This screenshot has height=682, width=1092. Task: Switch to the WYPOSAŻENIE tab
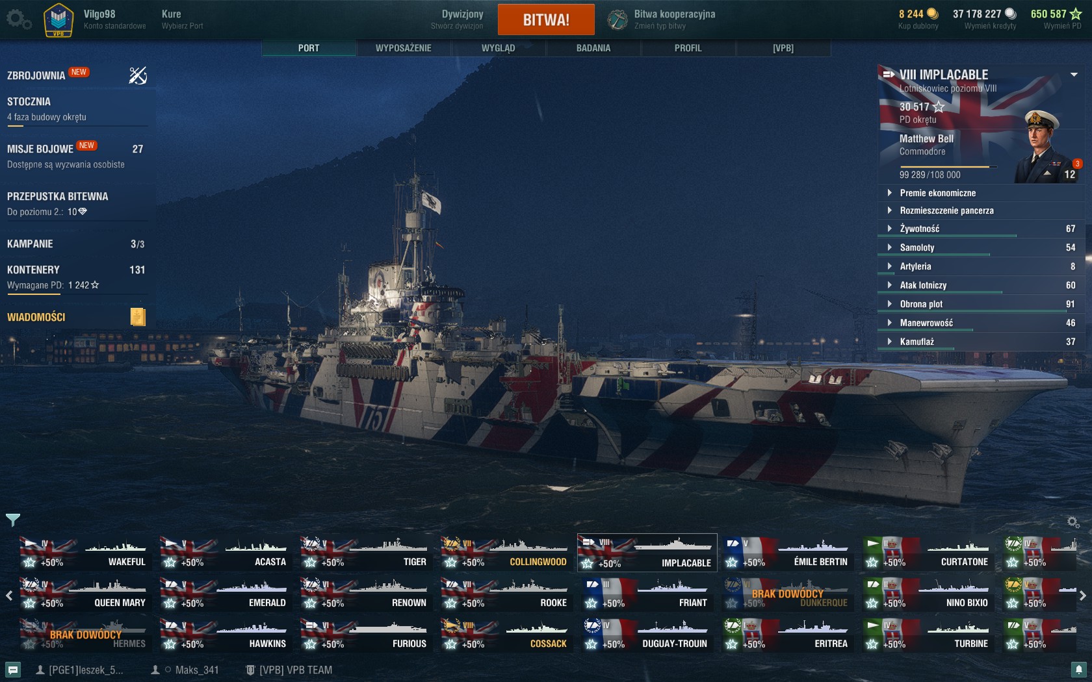(x=404, y=48)
